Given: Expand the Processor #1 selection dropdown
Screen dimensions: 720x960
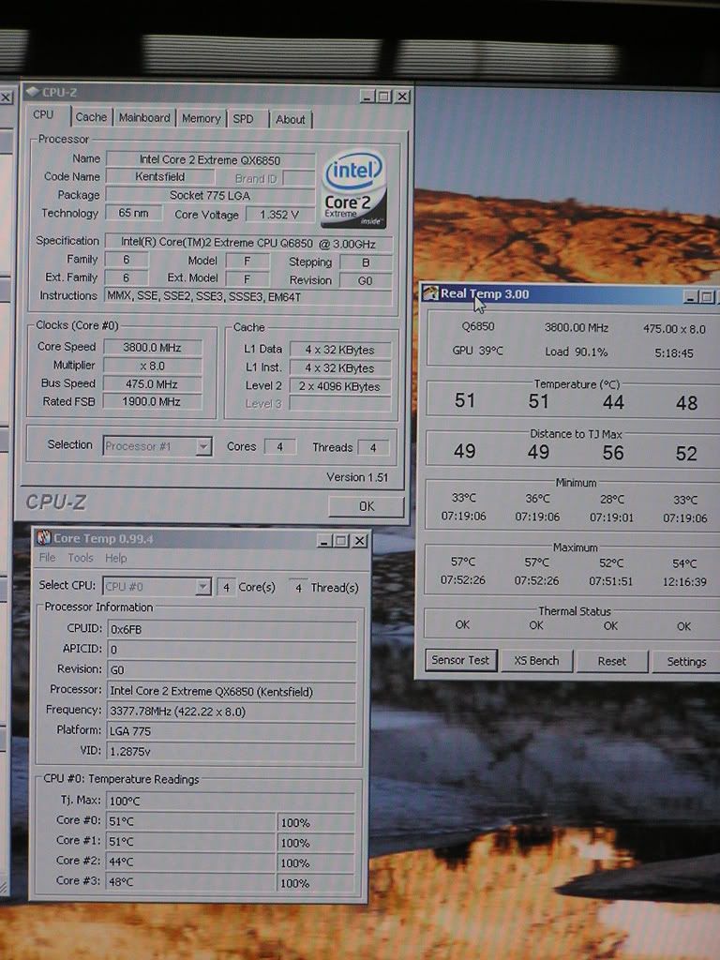Looking at the screenshot, I should 203,446.
